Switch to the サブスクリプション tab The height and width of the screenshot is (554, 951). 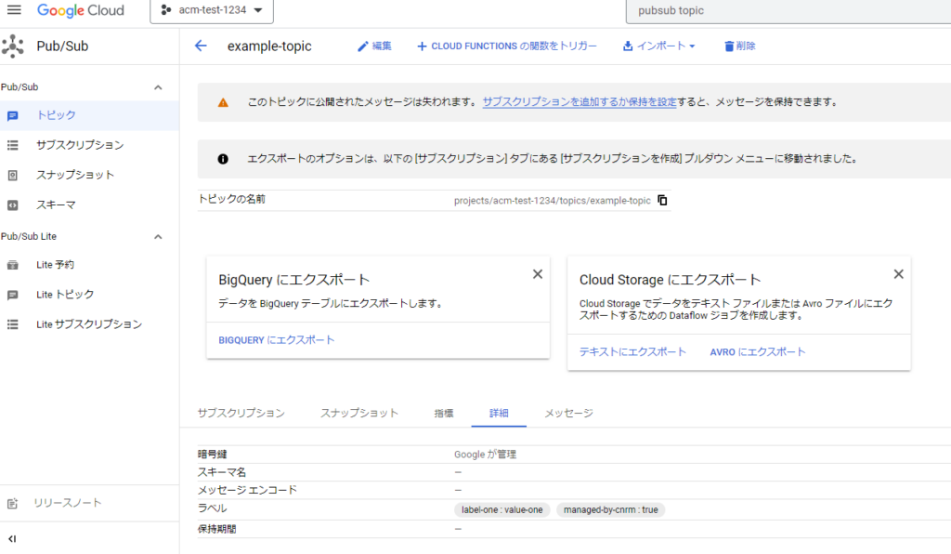(241, 414)
